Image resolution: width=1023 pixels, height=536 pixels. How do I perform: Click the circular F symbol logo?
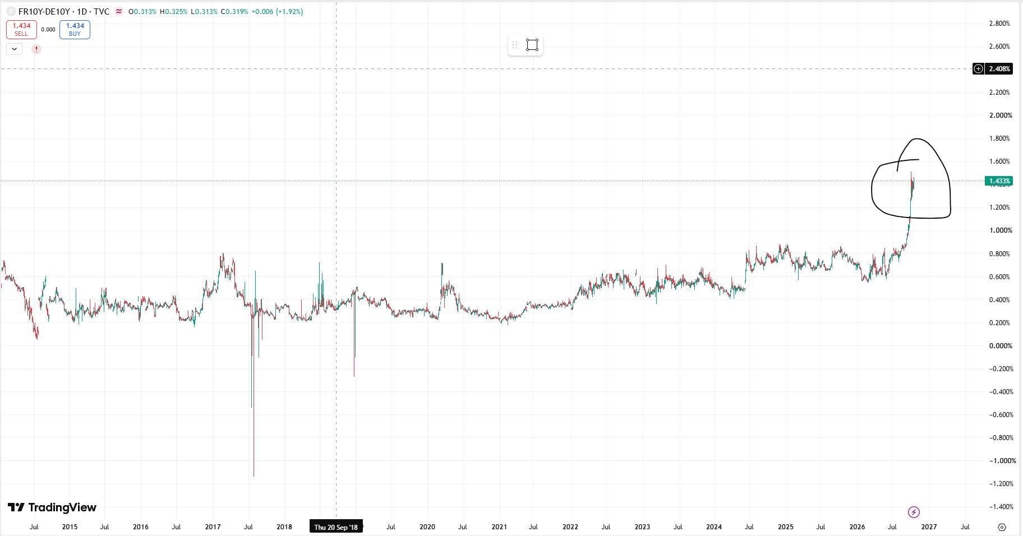point(11,11)
